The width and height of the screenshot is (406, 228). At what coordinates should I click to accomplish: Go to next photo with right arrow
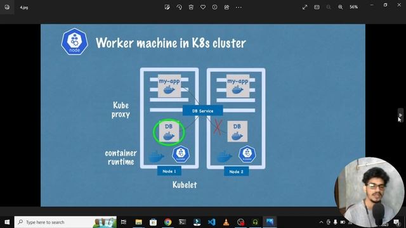tap(400, 115)
